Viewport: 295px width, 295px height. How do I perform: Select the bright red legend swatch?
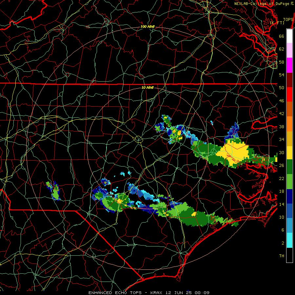click(289, 94)
